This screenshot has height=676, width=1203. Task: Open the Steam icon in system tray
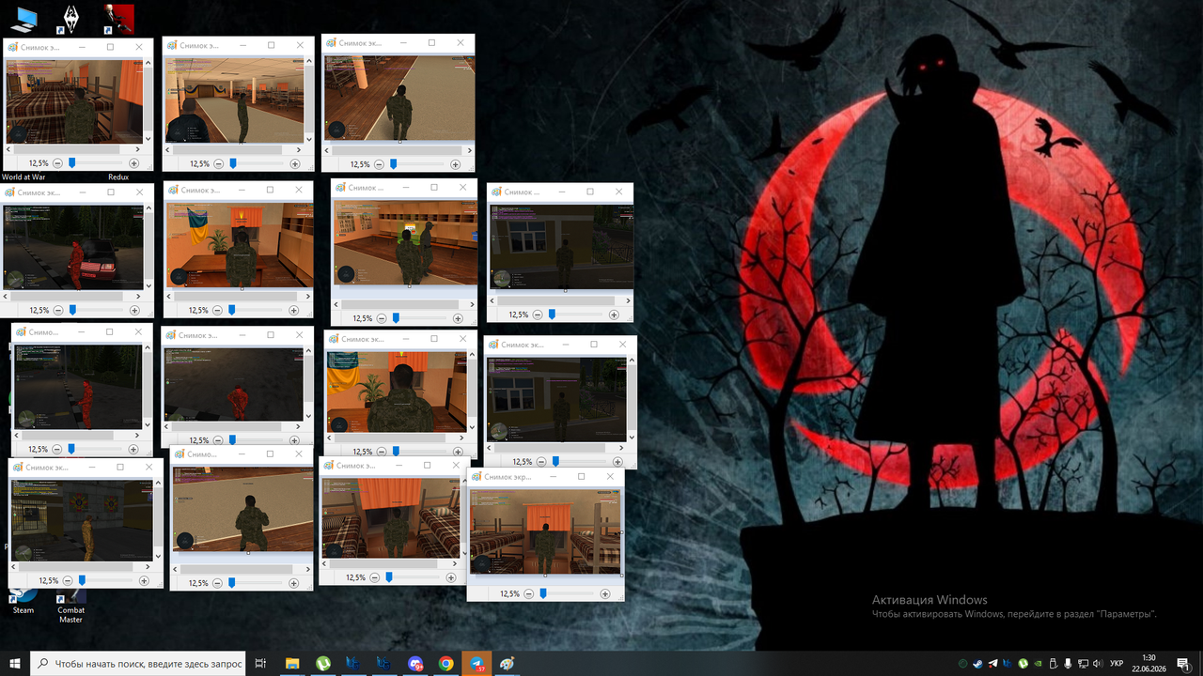tap(977, 663)
